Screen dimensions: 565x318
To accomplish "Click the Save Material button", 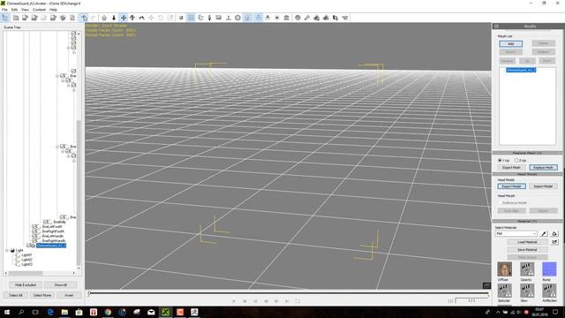I will click(x=528, y=249).
